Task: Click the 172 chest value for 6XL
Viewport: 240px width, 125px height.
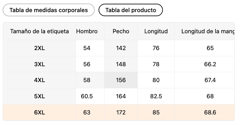Action: point(121,113)
